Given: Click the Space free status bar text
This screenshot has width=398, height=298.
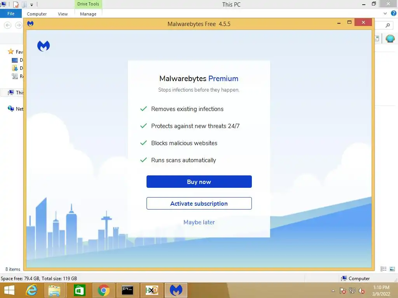Looking at the screenshot, I should coord(39,279).
